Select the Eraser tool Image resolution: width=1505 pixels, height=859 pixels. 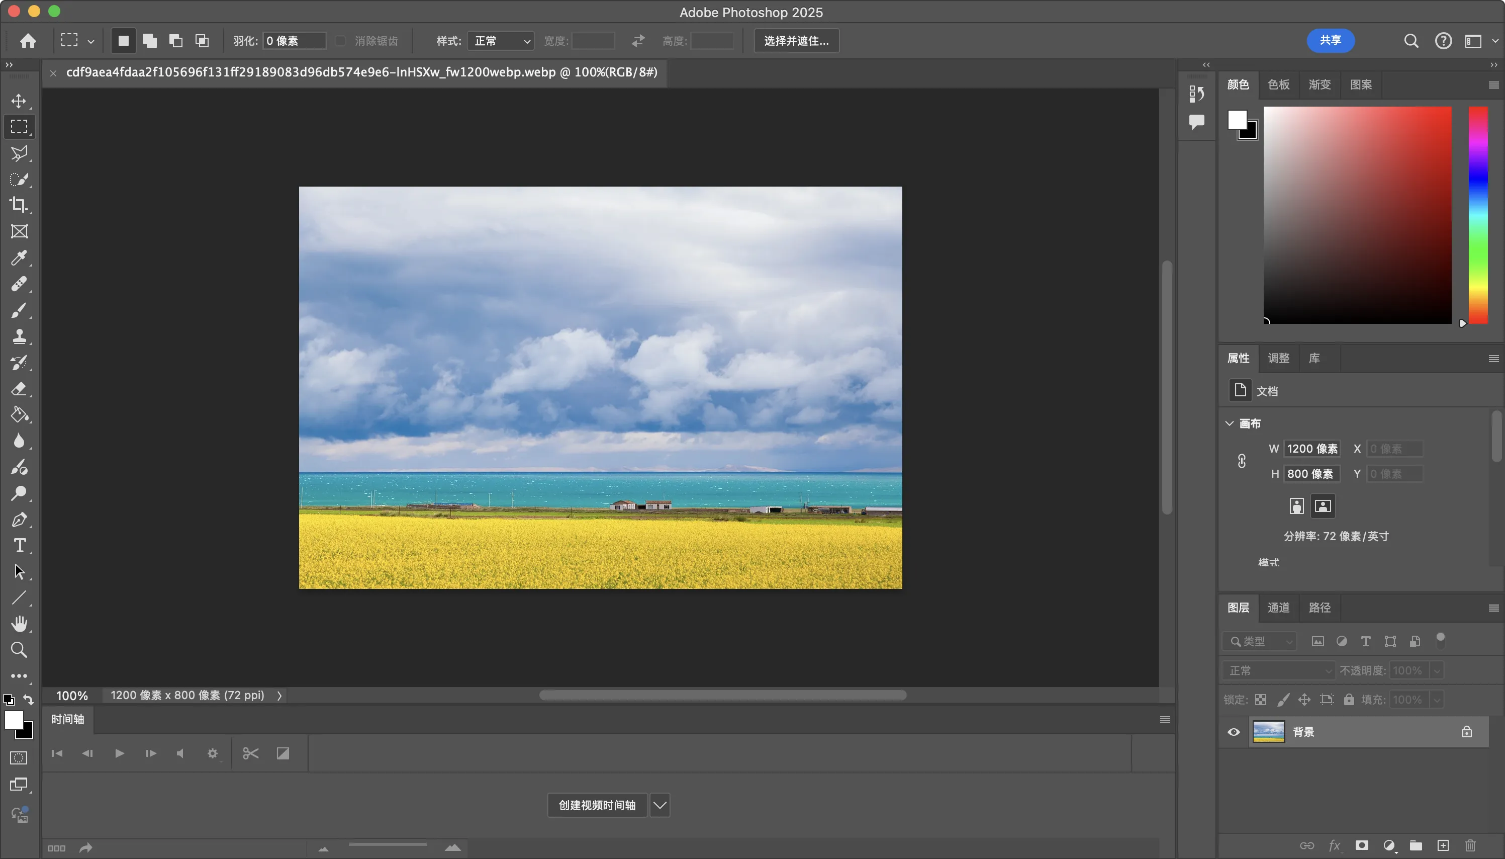point(19,389)
